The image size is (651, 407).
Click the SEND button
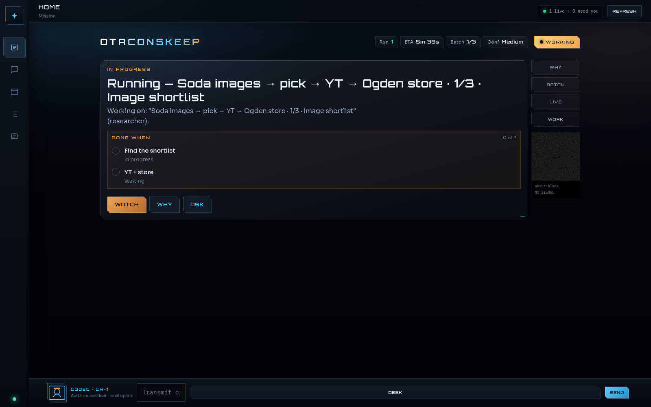click(617, 393)
